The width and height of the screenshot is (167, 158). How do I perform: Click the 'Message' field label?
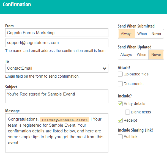click(12, 111)
